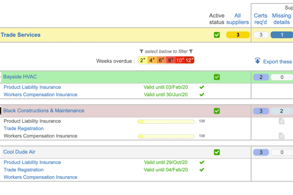Screen dimensions: 293x195
Task: Click the green tick beside Valid until 03/Feb/20
Action: [x=202, y=87]
